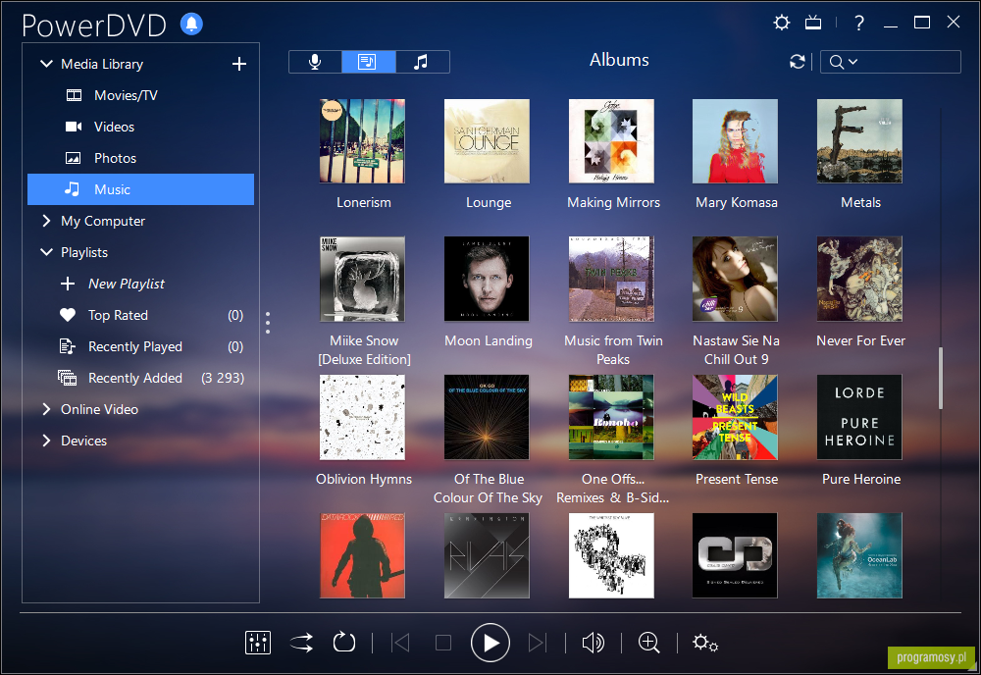Open the search options dropdown
Screen dimensions: 981x675
(844, 62)
